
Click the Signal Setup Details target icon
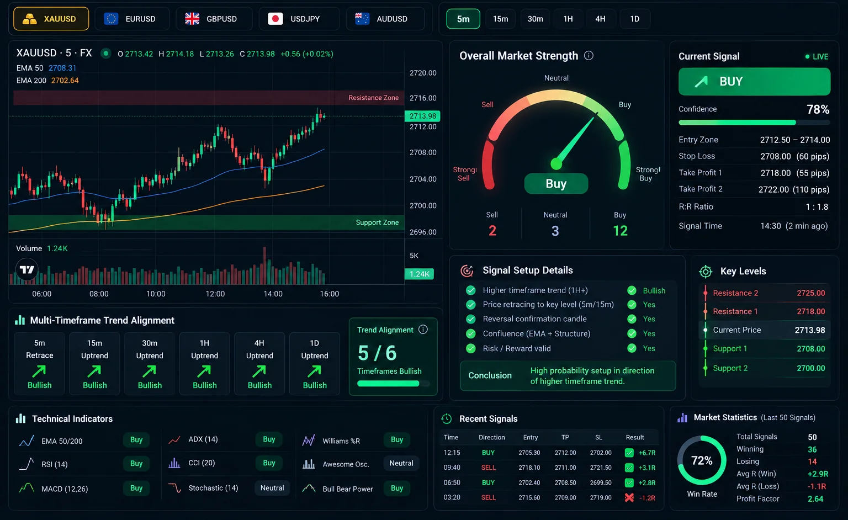pos(467,270)
